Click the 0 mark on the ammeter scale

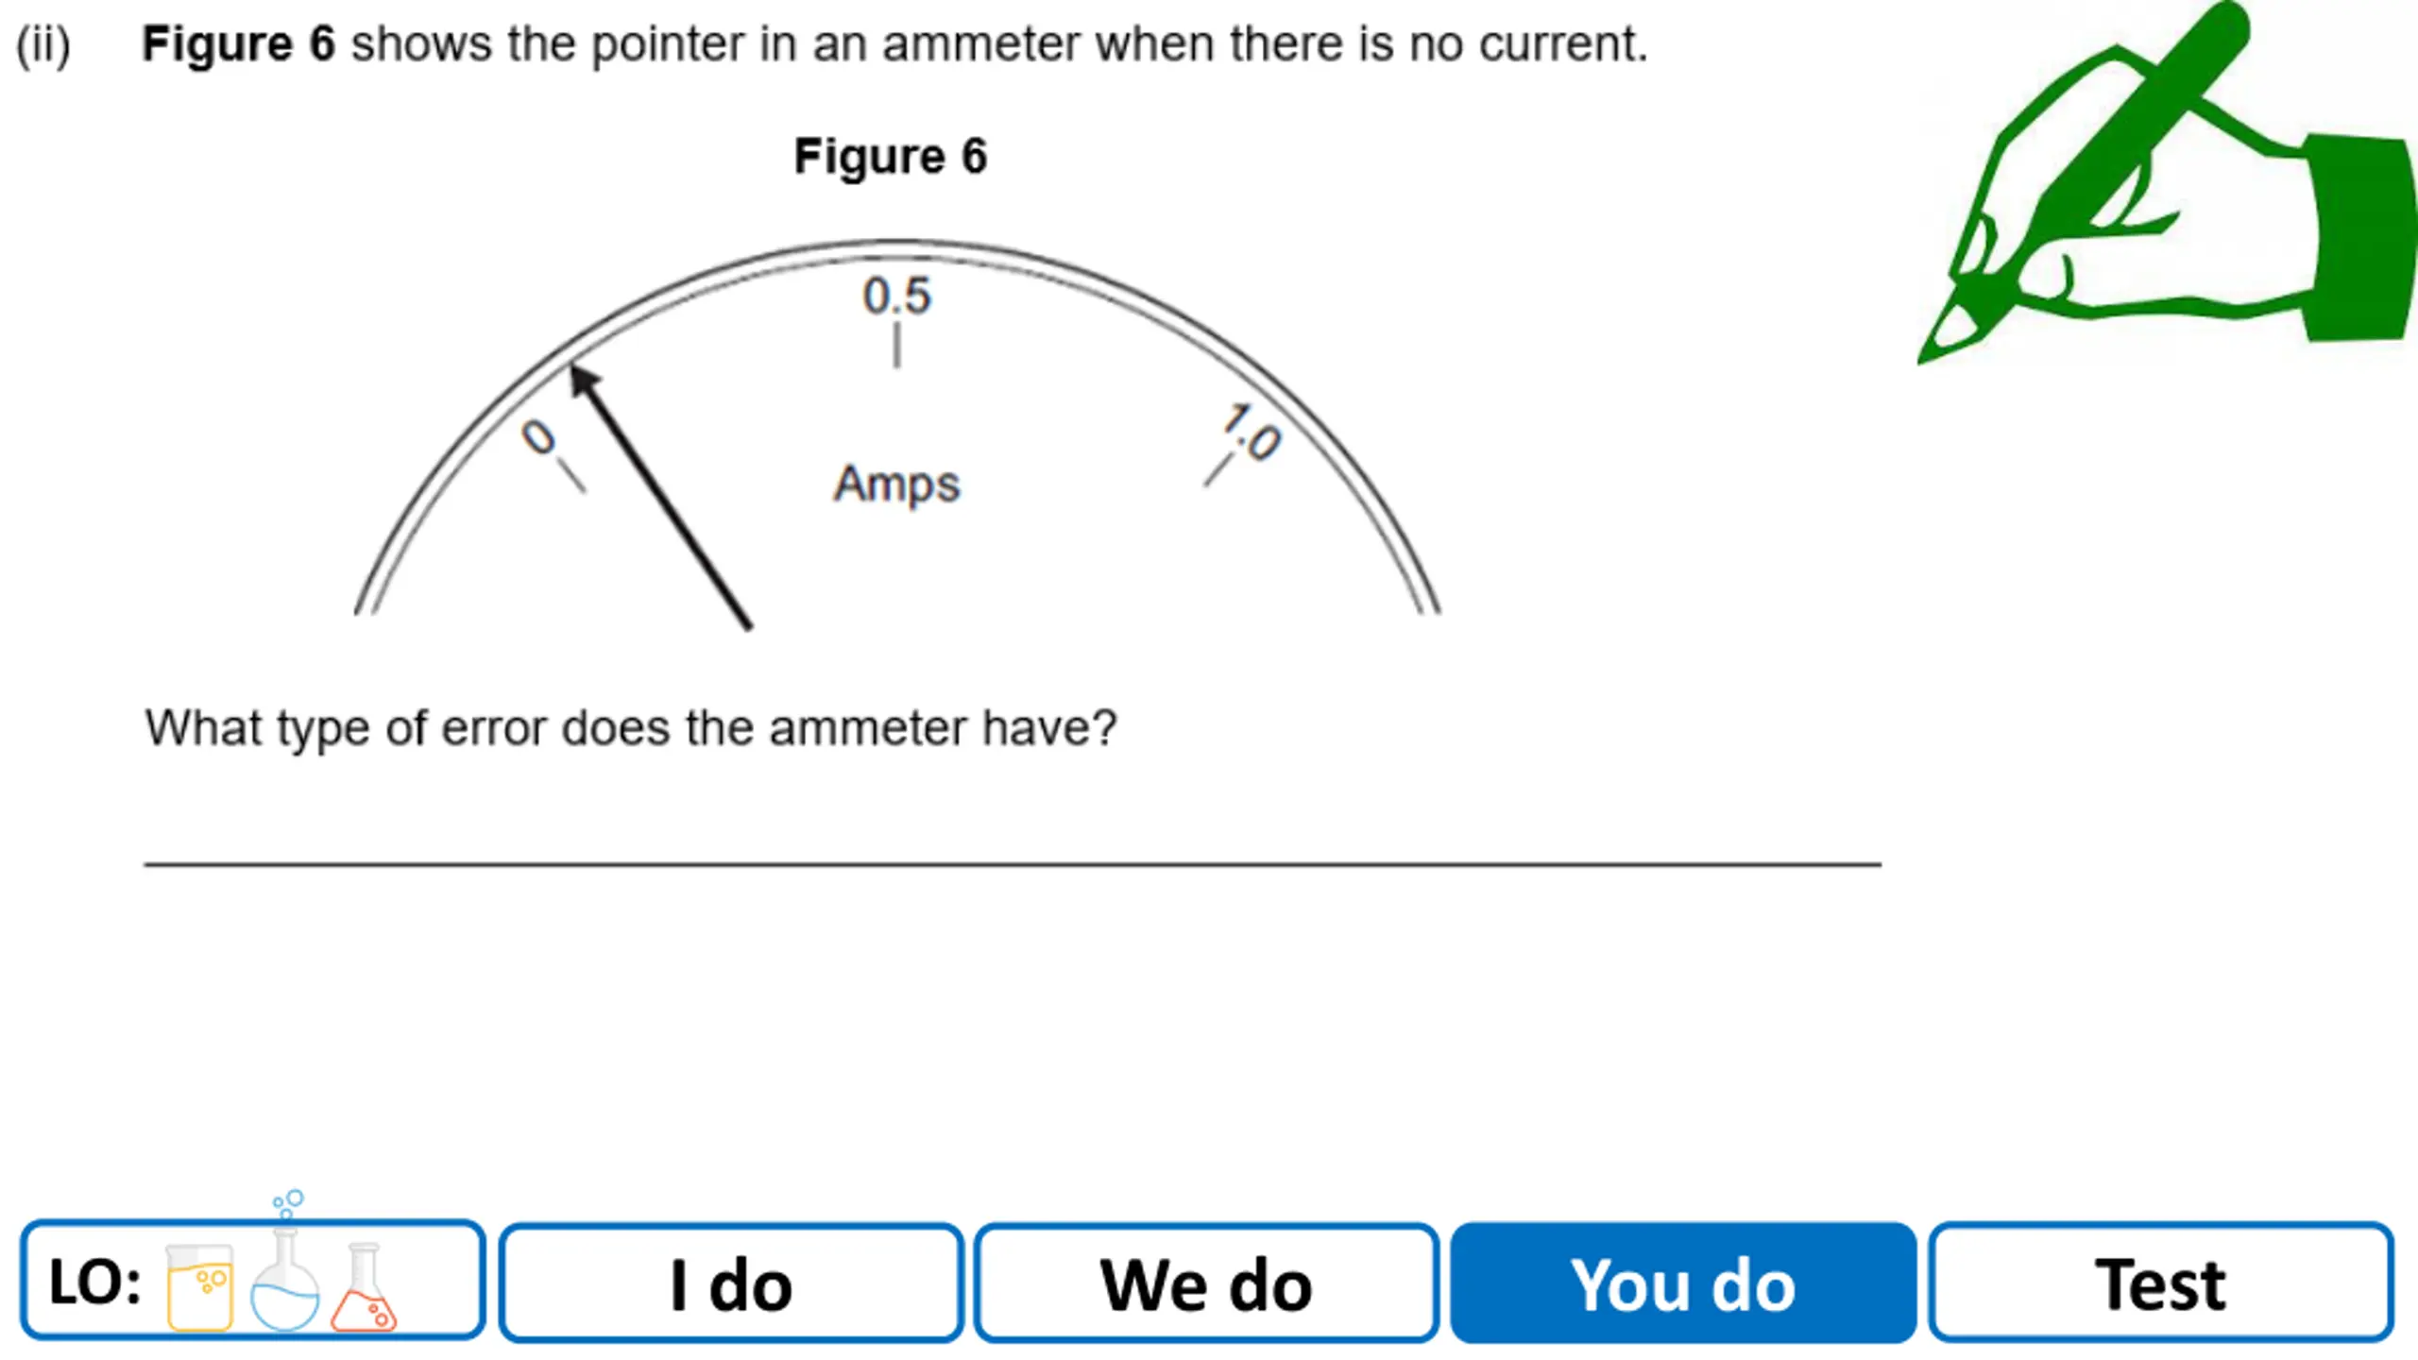pos(539,437)
